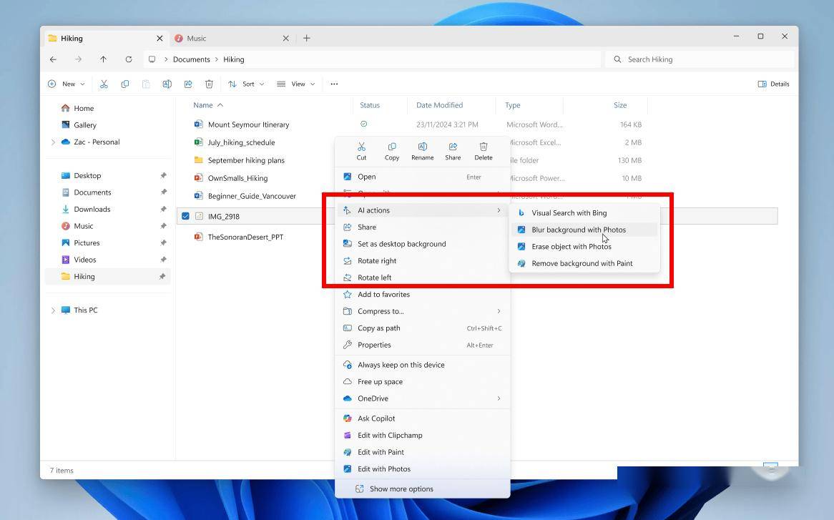Open the See more ellipsis menu
Screen dimensions: 834x520
point(334,84)
